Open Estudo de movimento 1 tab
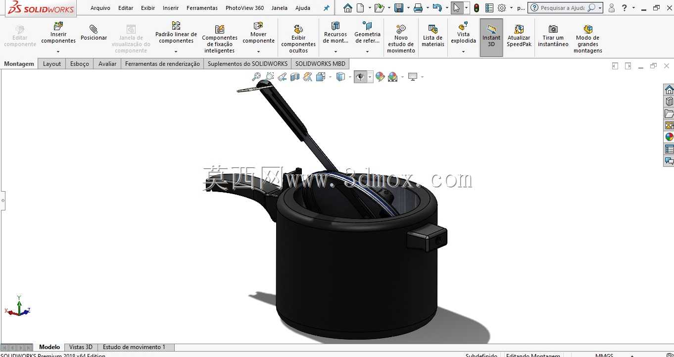The image size is (674, 357). (x=134, y=347)
